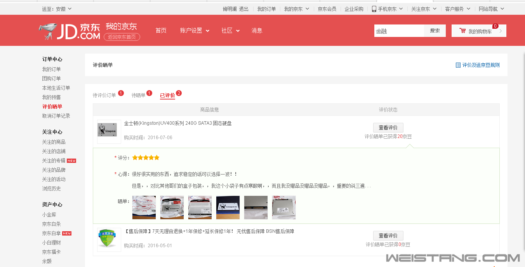Open 浏览历史 in the sidebar
Viewport: 525px width, 267px height.
(x=52, y=188)
